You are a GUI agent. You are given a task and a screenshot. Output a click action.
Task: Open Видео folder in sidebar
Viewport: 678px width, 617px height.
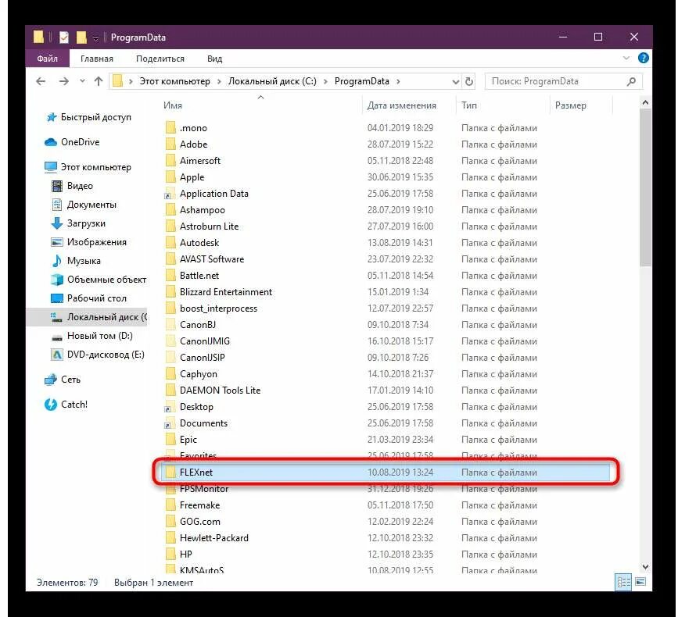tap(80, 186)
